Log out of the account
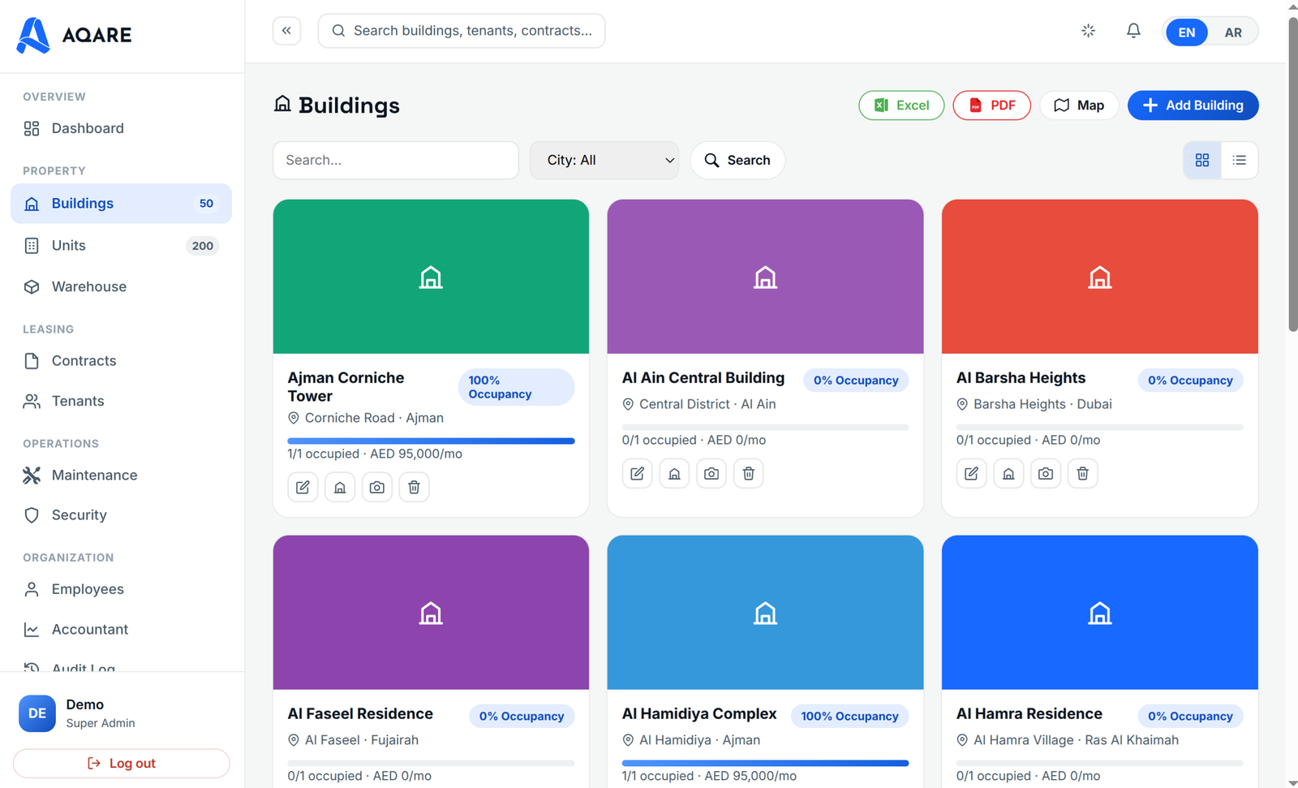1298x788 pixels. pos(122,764)
